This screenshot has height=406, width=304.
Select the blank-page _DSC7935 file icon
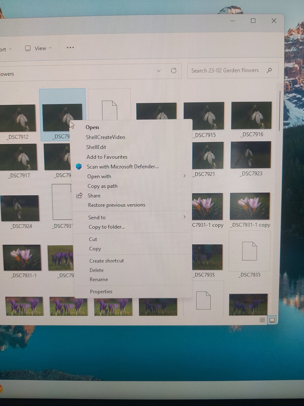tap(250, 251)
